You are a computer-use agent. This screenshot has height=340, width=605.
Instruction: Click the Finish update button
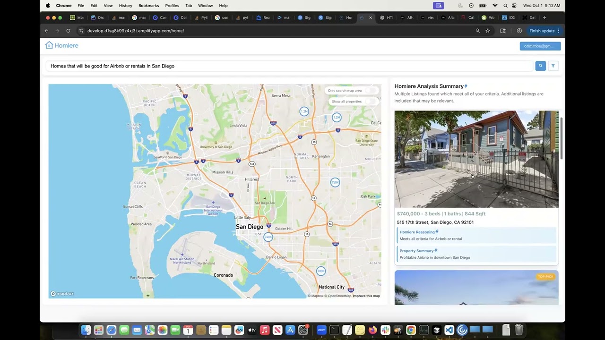(x=542, y=31)
